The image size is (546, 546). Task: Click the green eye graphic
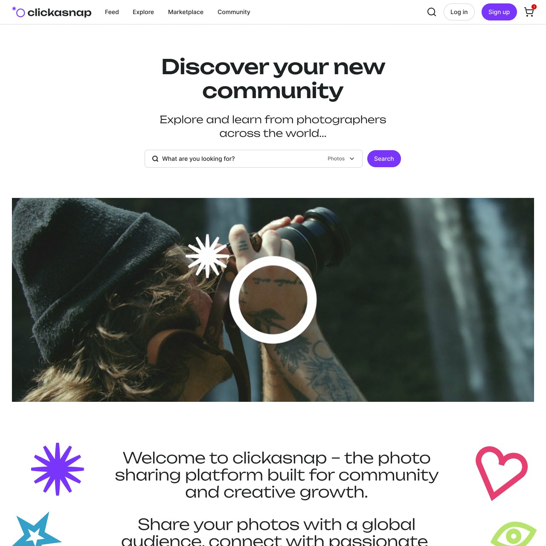513,534
